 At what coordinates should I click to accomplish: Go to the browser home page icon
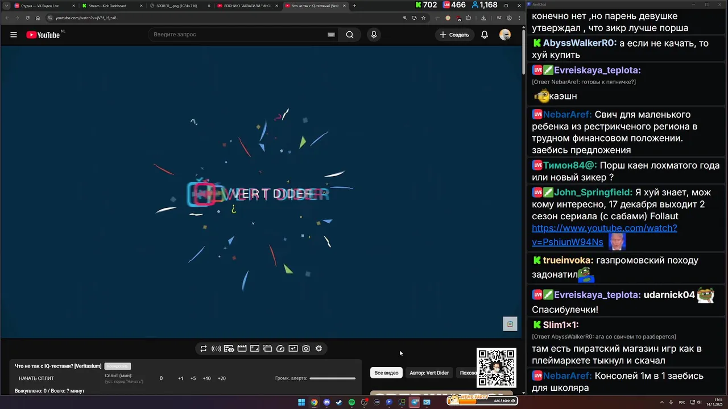(38, 18)
